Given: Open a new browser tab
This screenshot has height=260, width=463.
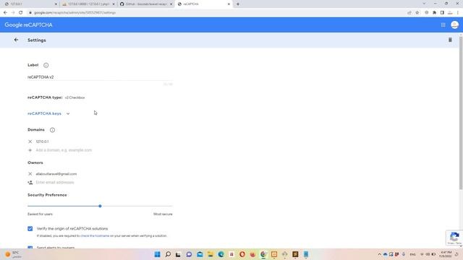Looking at the screenshot, I should point(238,4).
